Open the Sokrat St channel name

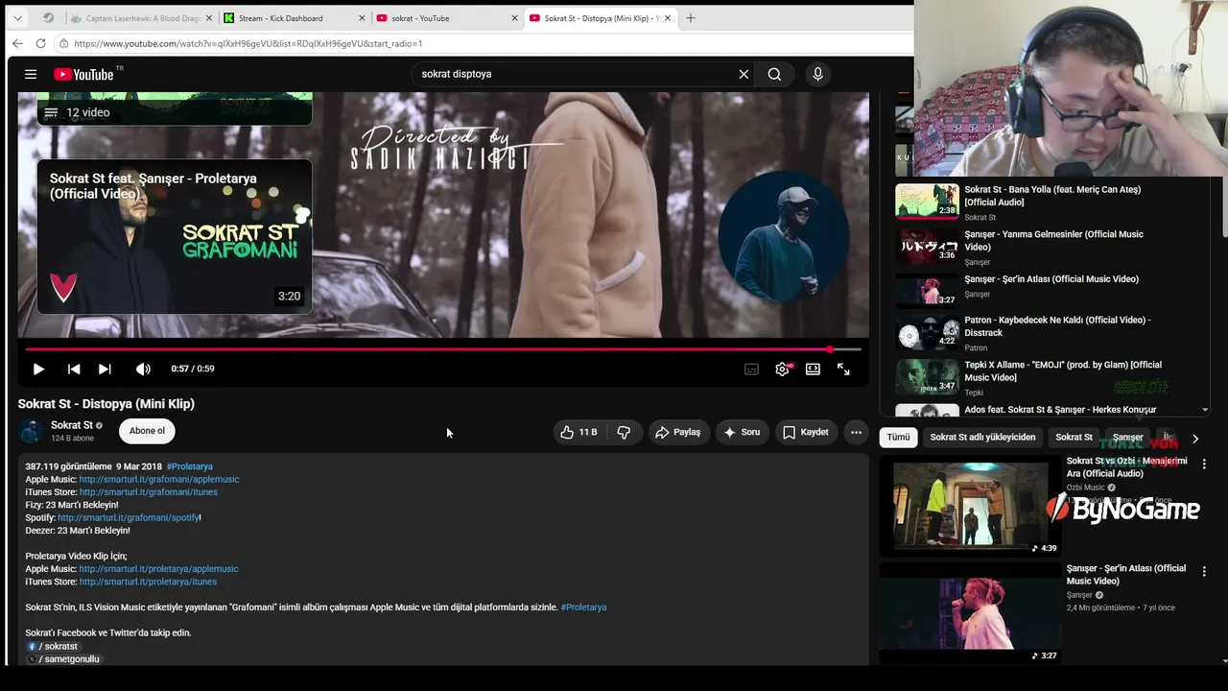(72, 425)
